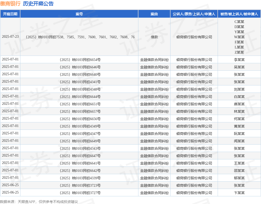Click defendant F某某

[x=239, y=42]
